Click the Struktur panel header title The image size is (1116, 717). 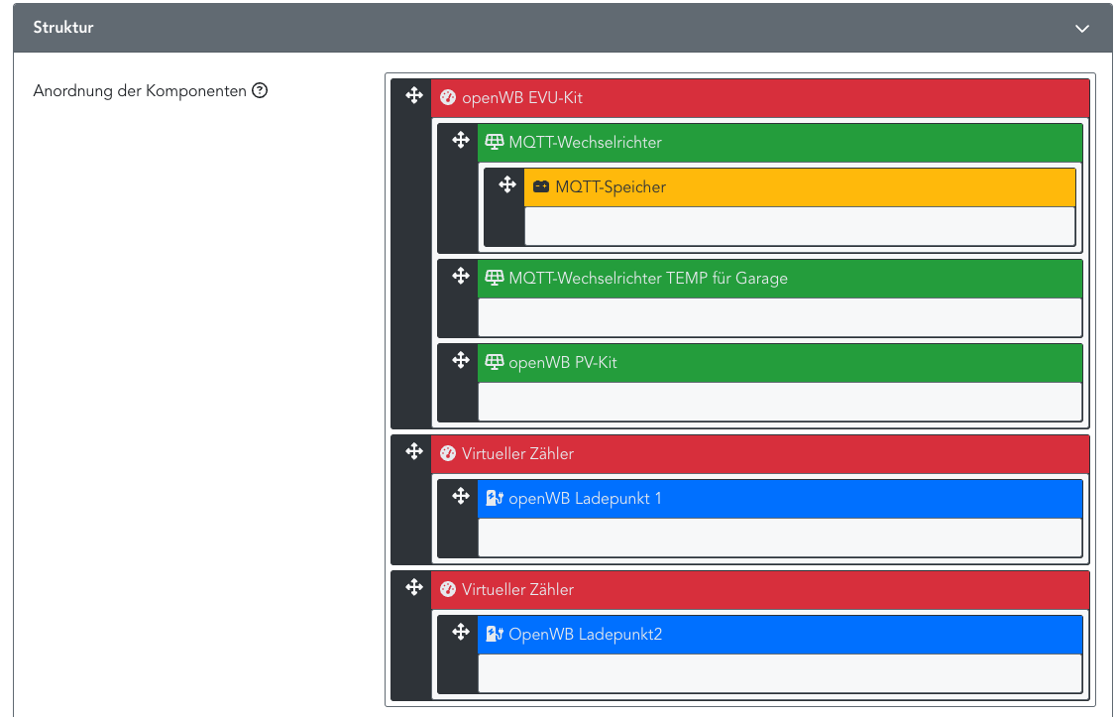pos(63,27)
